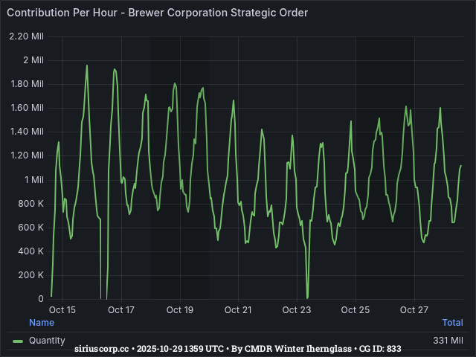Click the Oct 19 x-axis label
Image resolution: width=476 pixels, height=357 pixels.
pos(180,310)
